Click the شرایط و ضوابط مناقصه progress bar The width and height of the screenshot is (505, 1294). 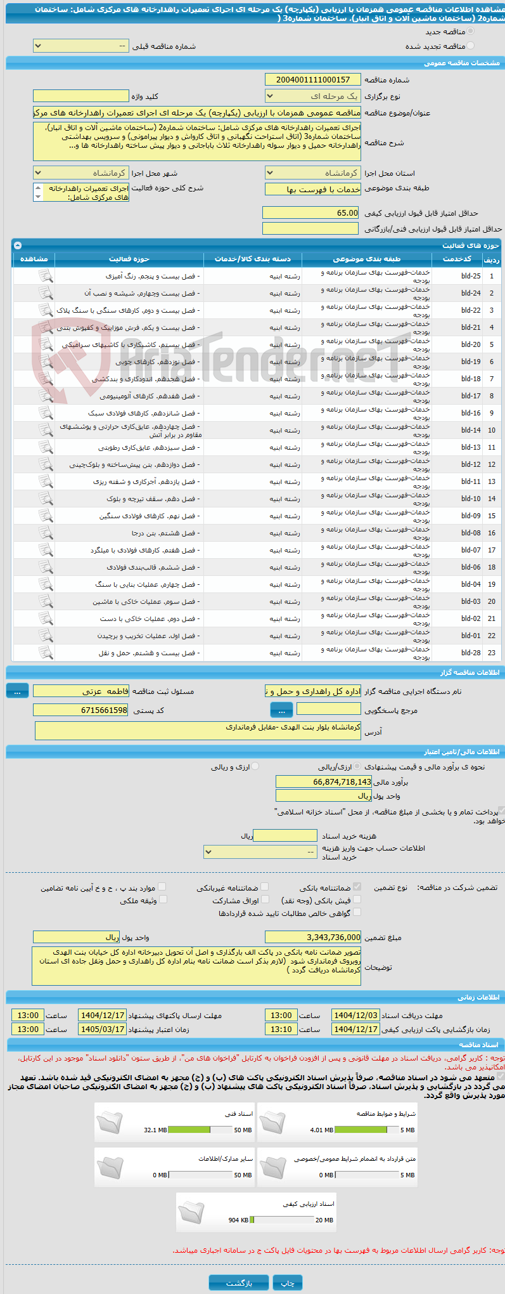click(x=366, y=1130)
